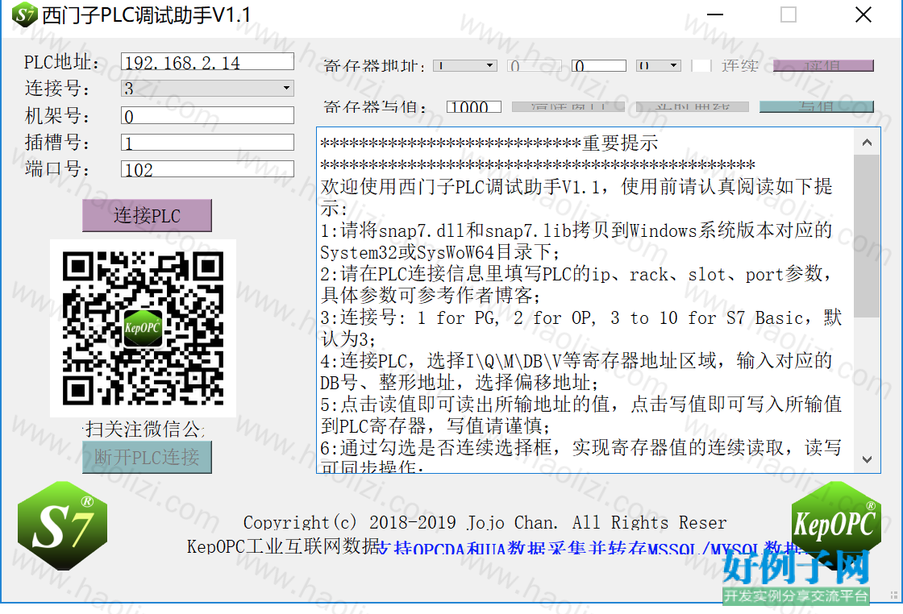The image size is (903, 614).
Task: Minimize the window
Action: point(714,15)
